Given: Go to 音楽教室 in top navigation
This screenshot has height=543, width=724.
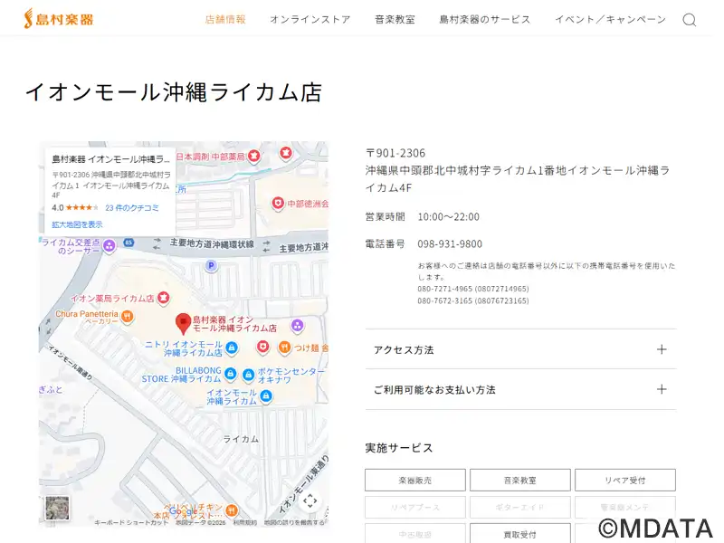Looking at the screenshot, I should pyautogui.click(x=395, y=19).
